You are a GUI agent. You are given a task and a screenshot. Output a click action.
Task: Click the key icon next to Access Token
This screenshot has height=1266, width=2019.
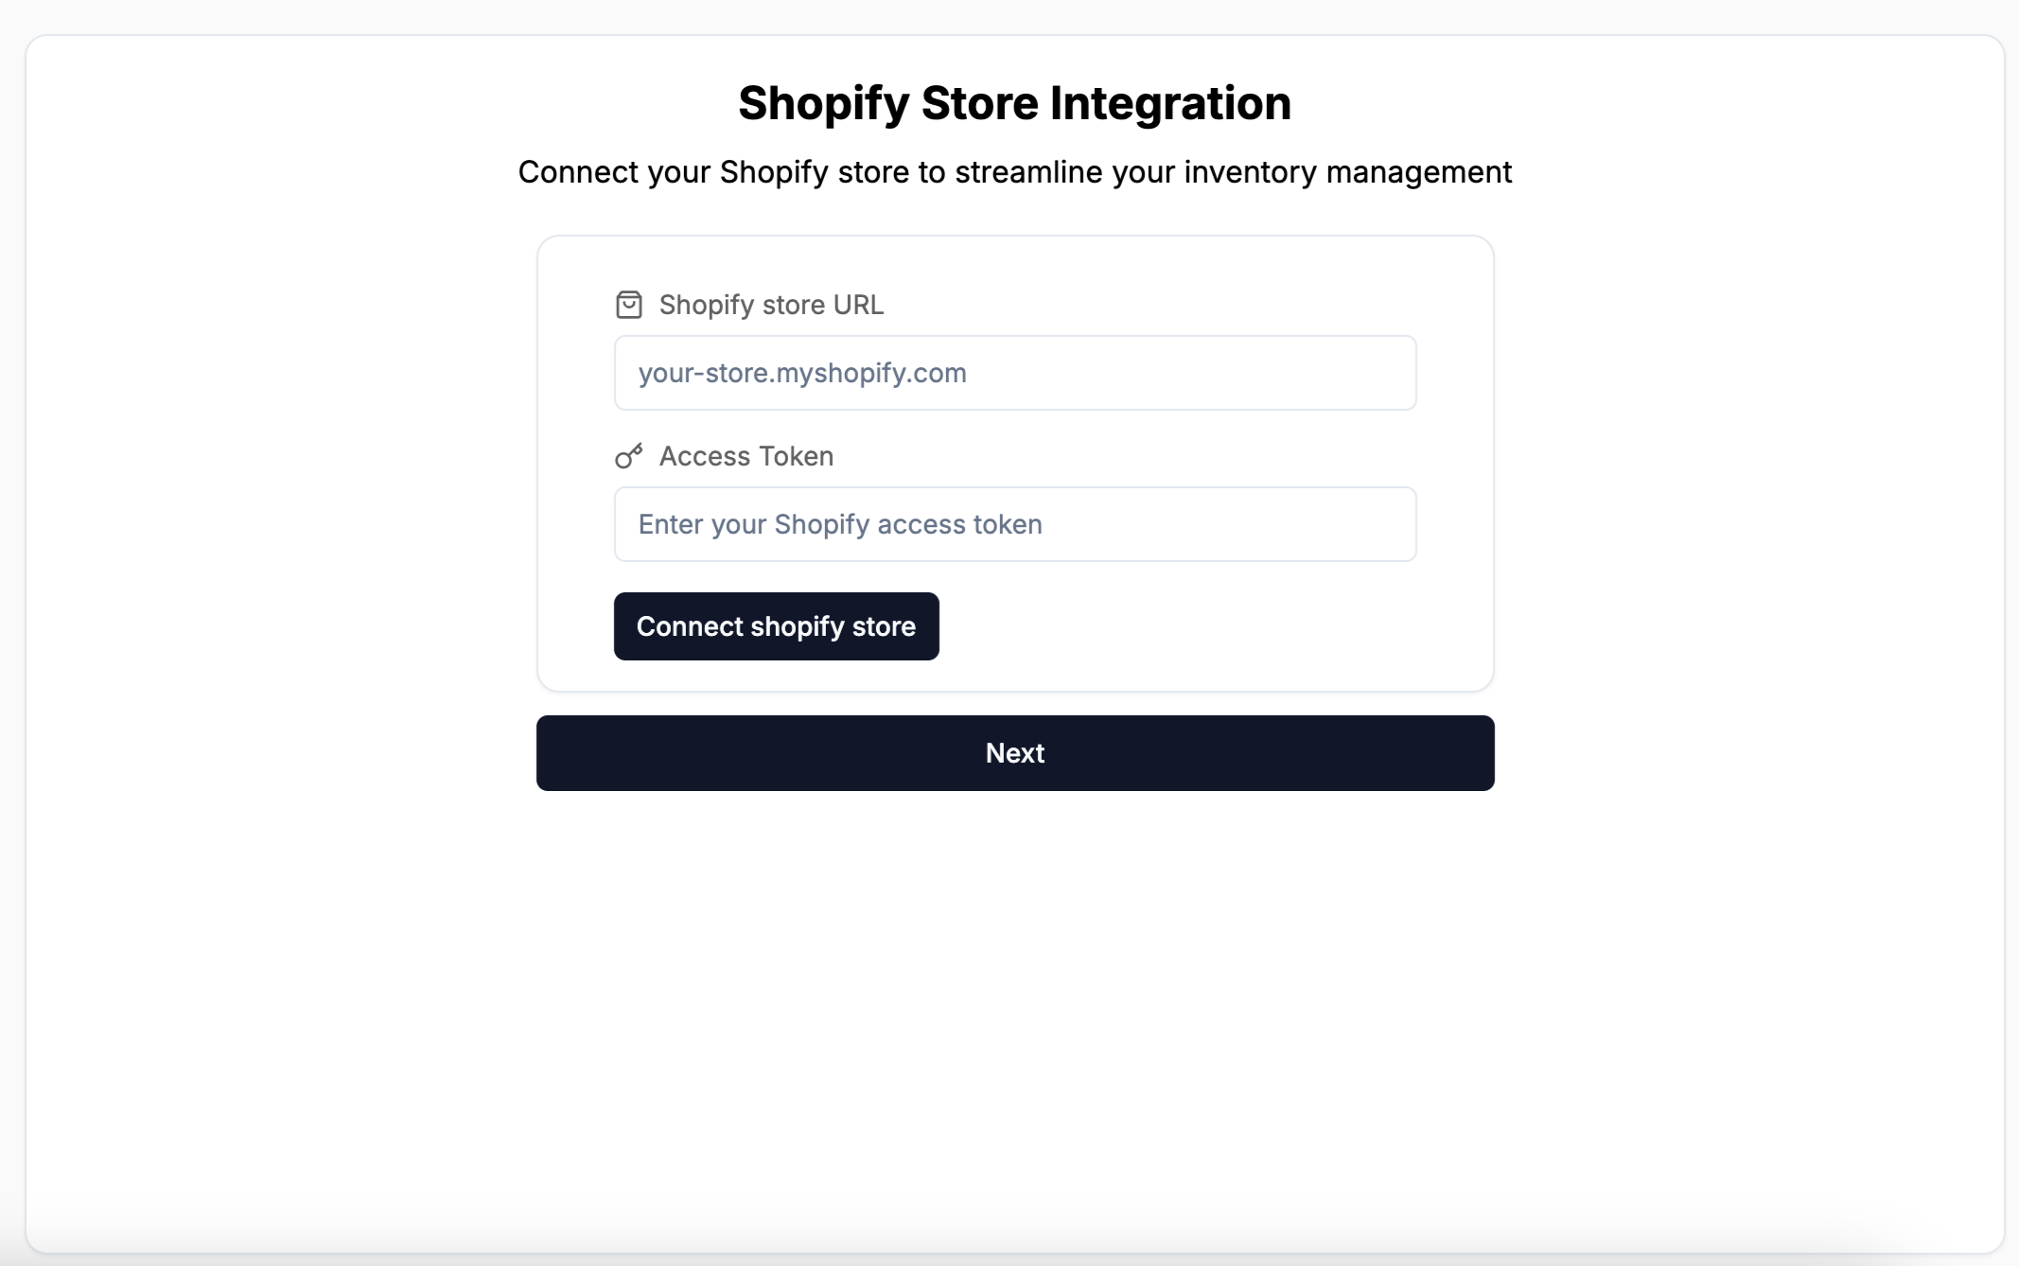click(629, 456)
